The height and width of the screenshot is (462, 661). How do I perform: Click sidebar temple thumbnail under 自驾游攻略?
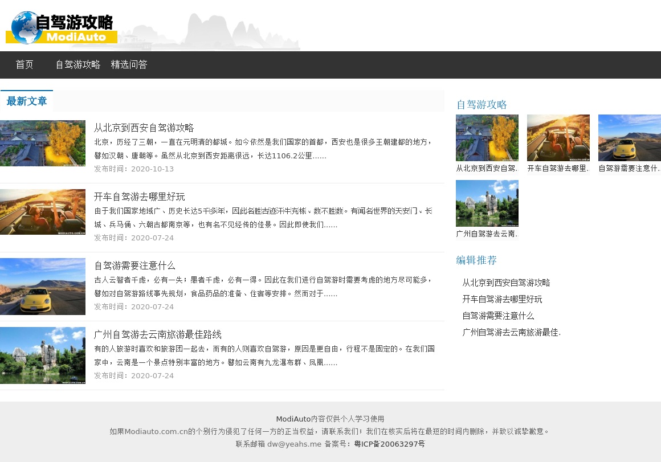coord(487,138)
